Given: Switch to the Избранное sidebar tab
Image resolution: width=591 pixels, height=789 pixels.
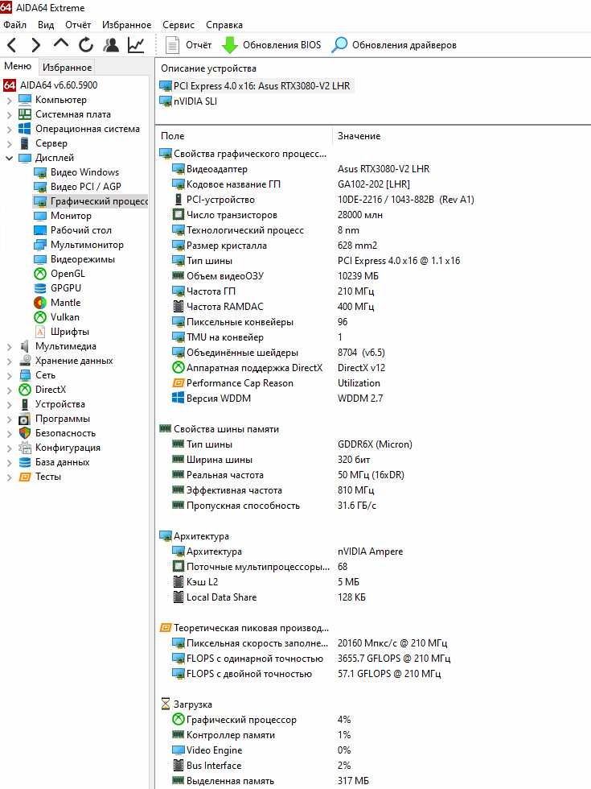Looking at the screenshot, I should click(67, 68).
